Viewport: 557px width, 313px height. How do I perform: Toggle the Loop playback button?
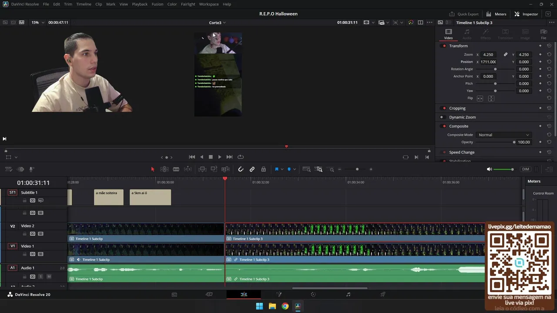241,157
